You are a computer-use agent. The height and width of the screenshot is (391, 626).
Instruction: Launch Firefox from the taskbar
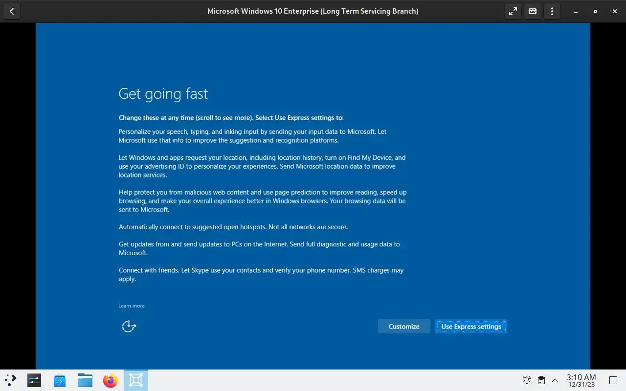(111, 380)
